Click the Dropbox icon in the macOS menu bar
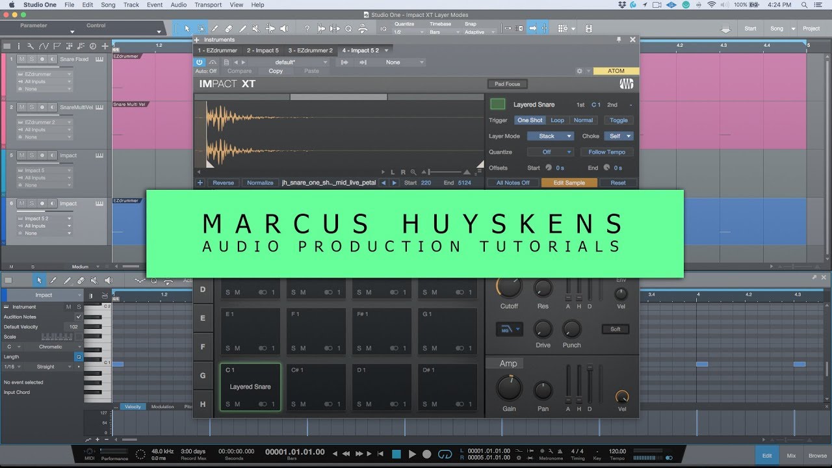 (x=623, y=5)
